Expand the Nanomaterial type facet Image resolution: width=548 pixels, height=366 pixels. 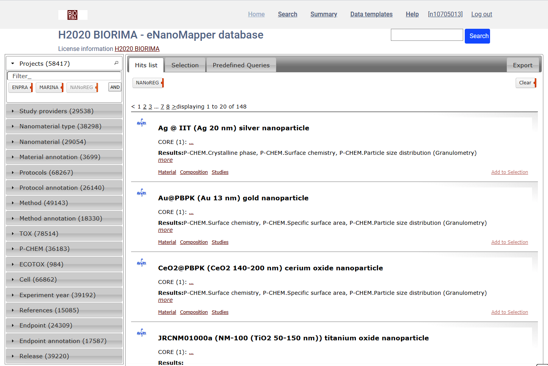pos(60,126)
